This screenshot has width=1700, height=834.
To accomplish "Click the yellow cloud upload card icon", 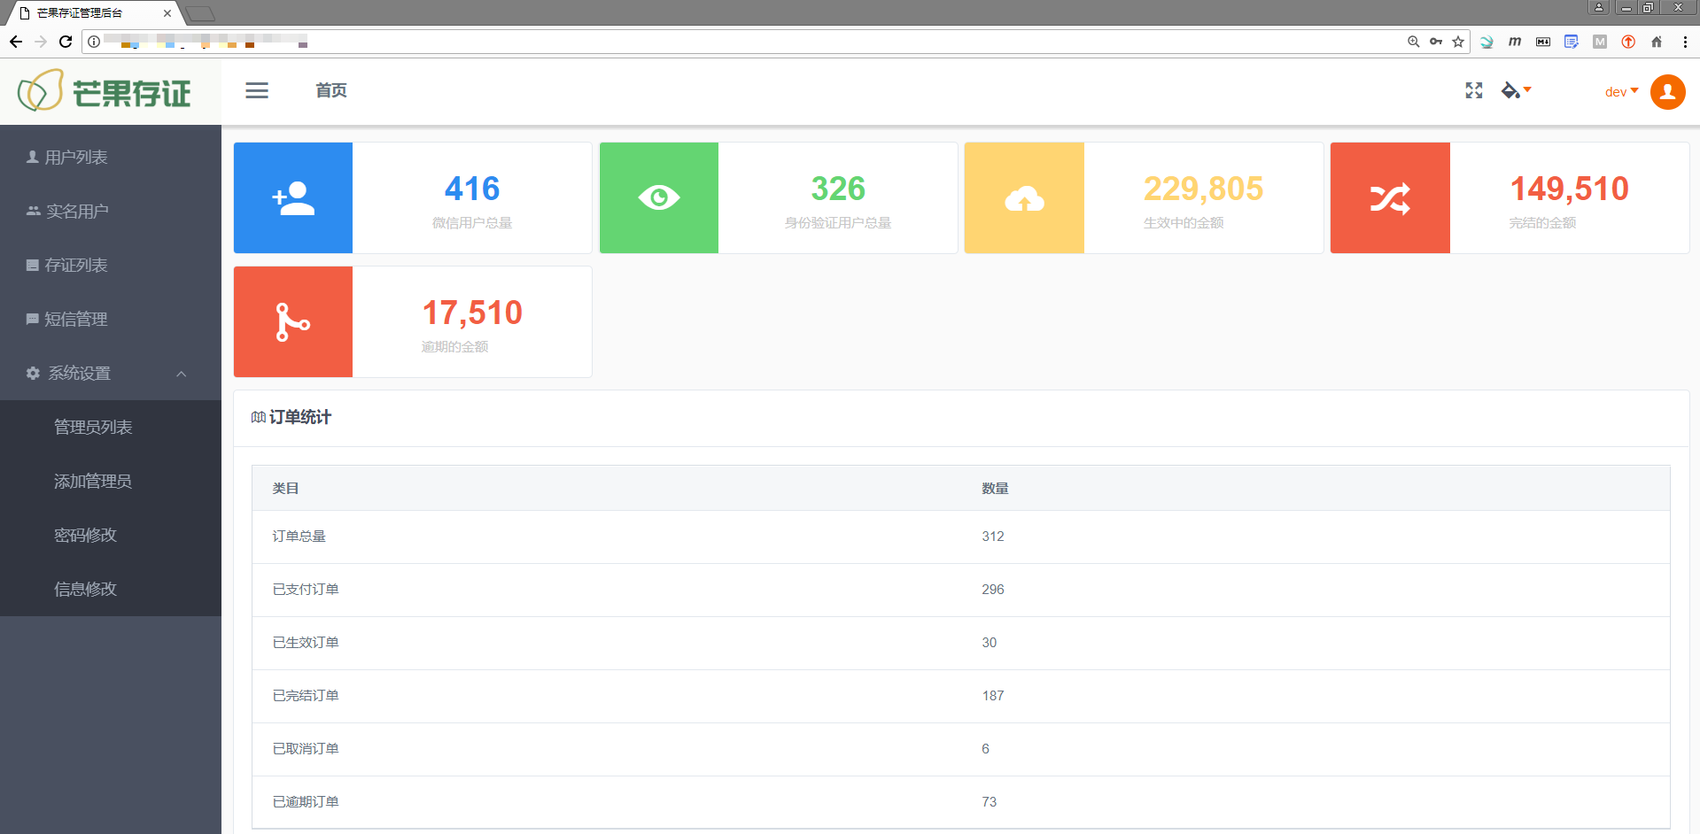I will 1024,198.
